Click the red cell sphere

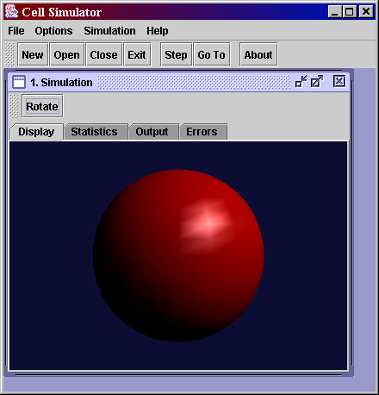click(178, 255)
